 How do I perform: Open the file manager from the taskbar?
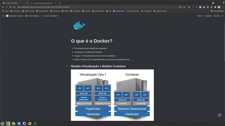(13, 124)
